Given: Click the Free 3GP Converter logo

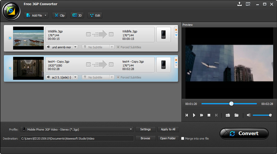Looking at the screenshot, I should pyautogui.click(x=11, y=11).
